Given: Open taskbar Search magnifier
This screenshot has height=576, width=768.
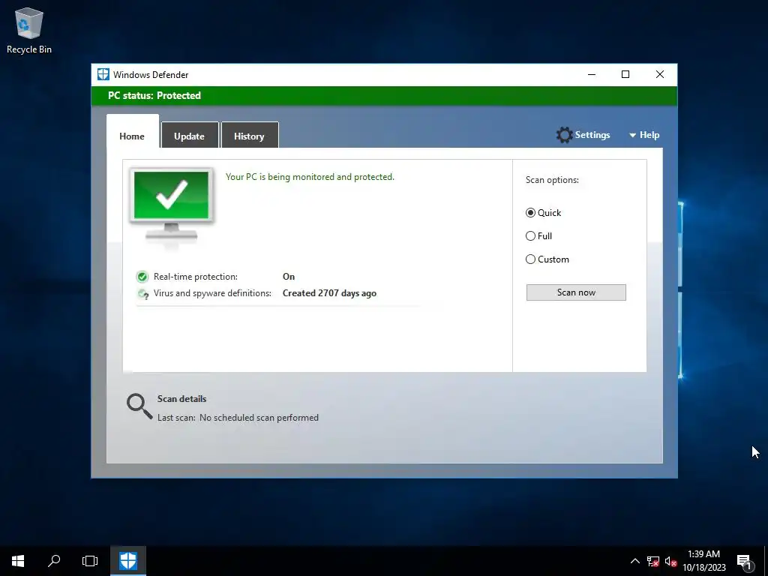Looking at the screenshot, I should (x=54, y=561).
